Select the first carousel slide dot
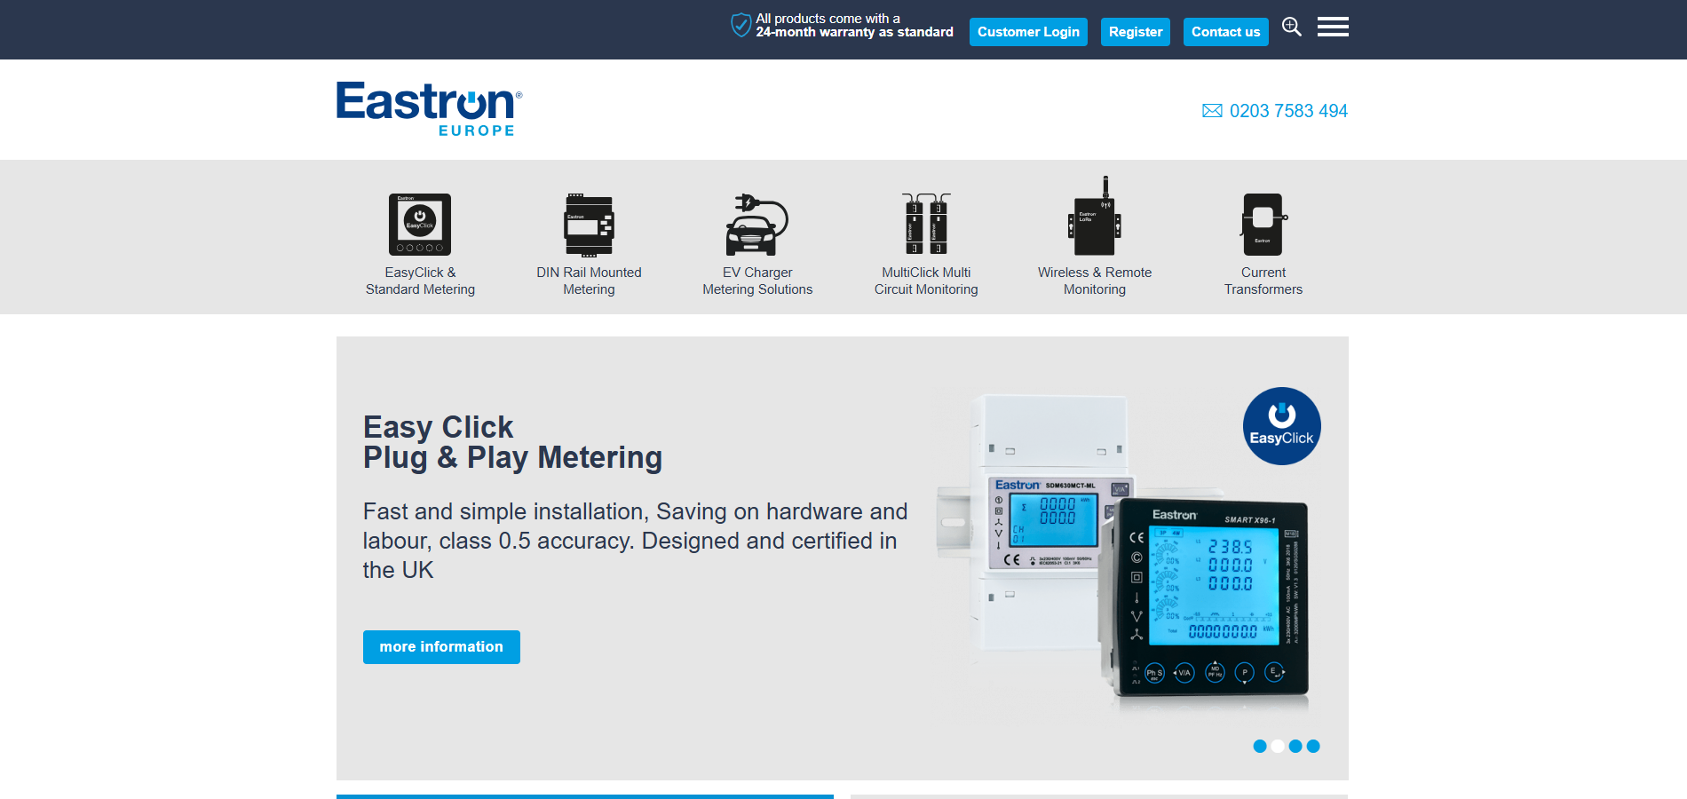This screenshot has width=1687, height=799. coord(1259,747)
